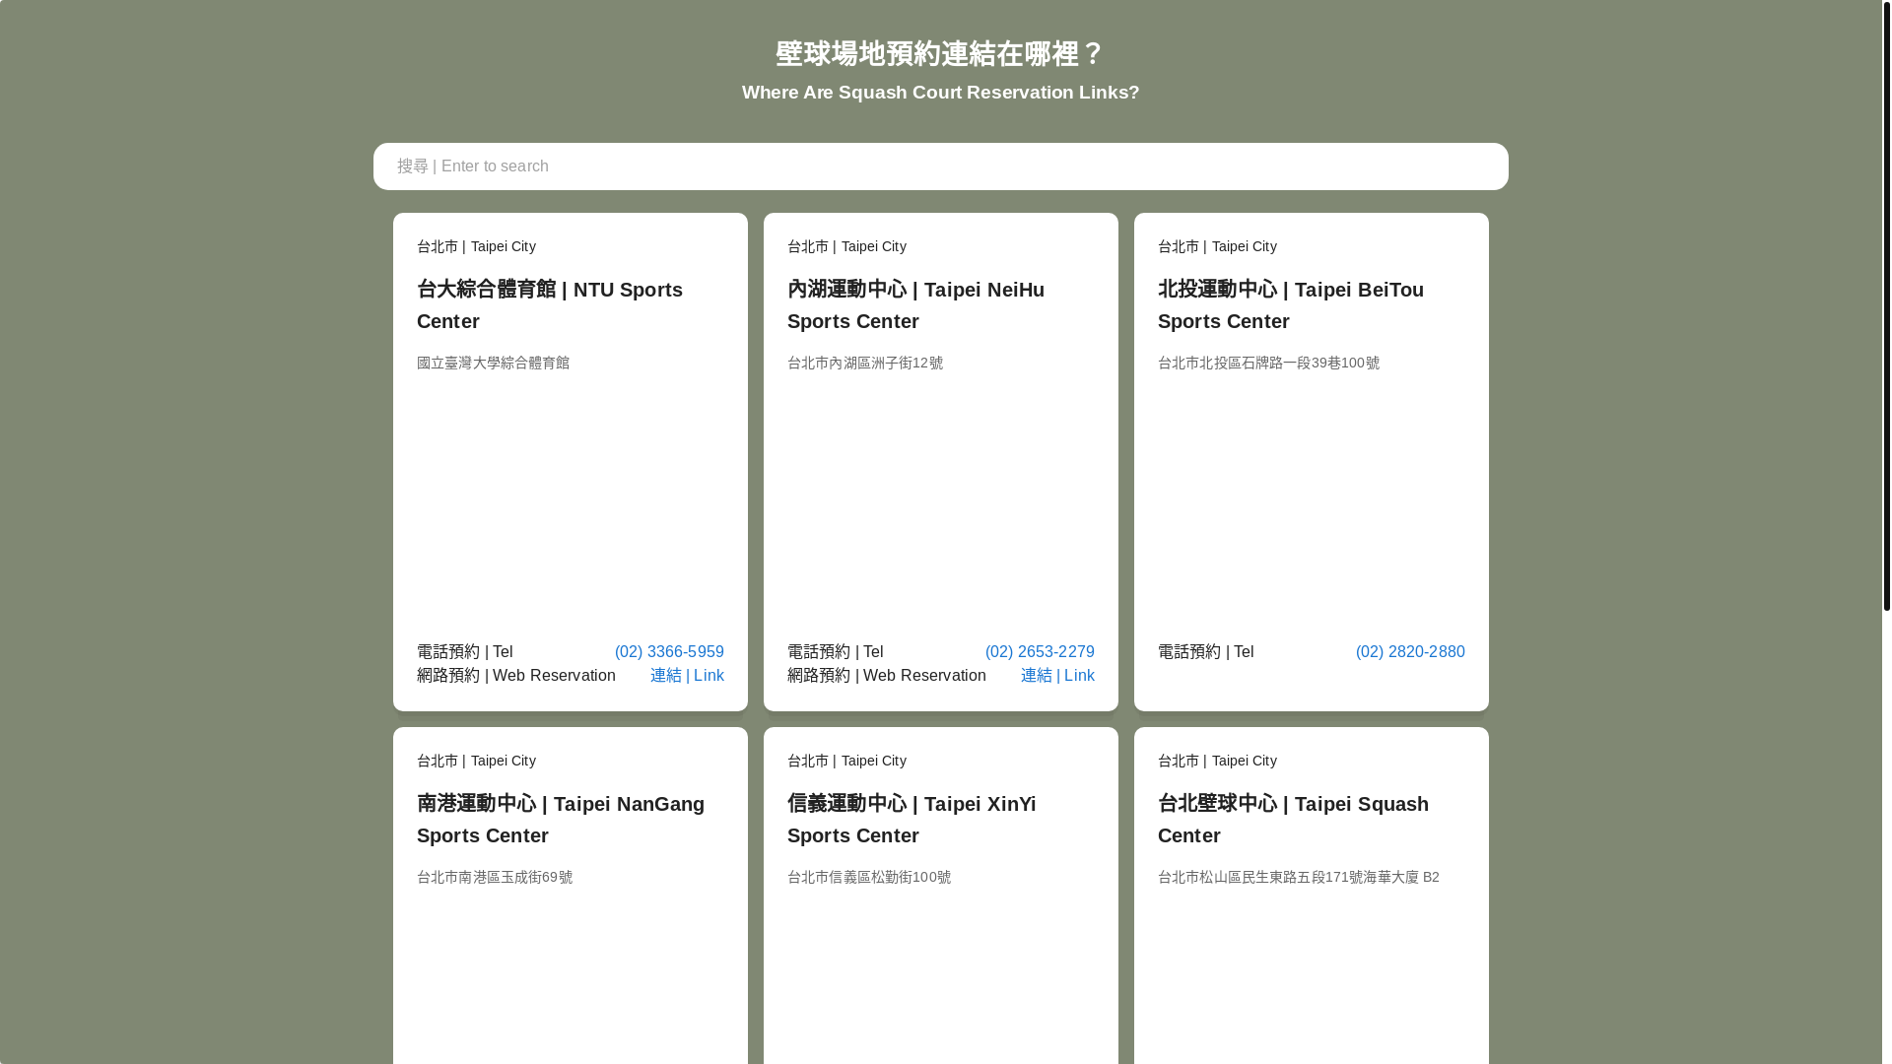Select Taipei BeiTou Sports Center title
The height and width of the screenshot is (1064, 1892).
pyautogui.click(x=1291, y=305)
